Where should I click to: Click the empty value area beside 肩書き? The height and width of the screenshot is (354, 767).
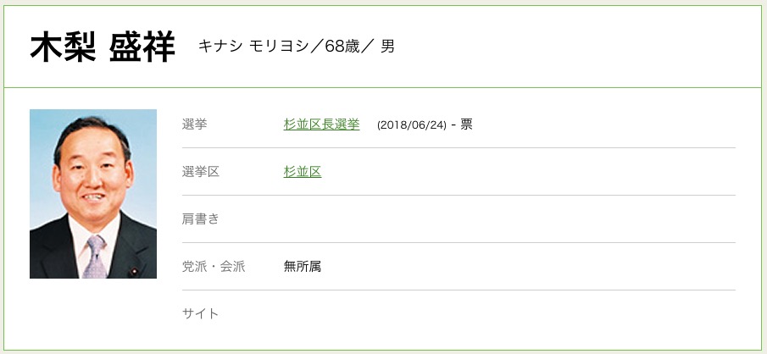point(509,219)
